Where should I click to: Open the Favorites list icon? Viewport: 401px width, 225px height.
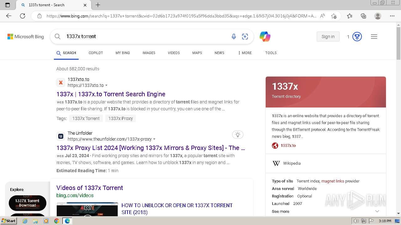pos(350,16)
